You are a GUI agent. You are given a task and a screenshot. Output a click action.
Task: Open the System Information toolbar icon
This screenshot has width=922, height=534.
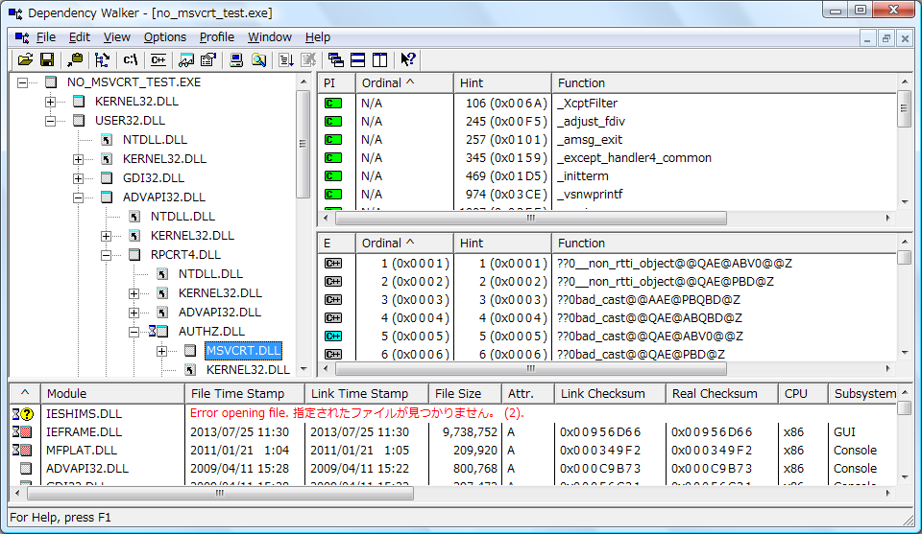click(236, 60)
